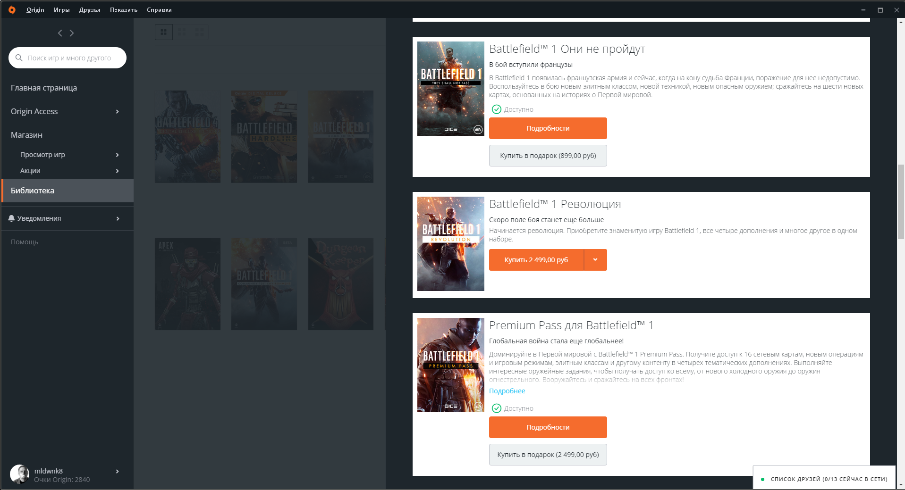905x490 pixels.
Task: Open the user profile menu arrow
Action: (x=118, y=471)
